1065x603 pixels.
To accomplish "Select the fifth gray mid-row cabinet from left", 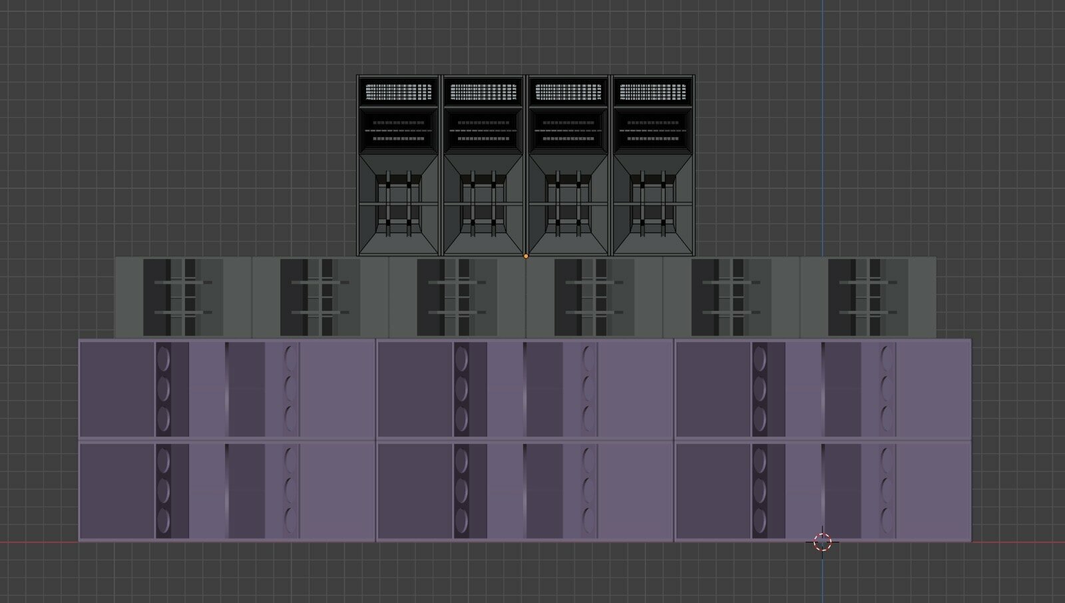I will [x=732, y=298].
